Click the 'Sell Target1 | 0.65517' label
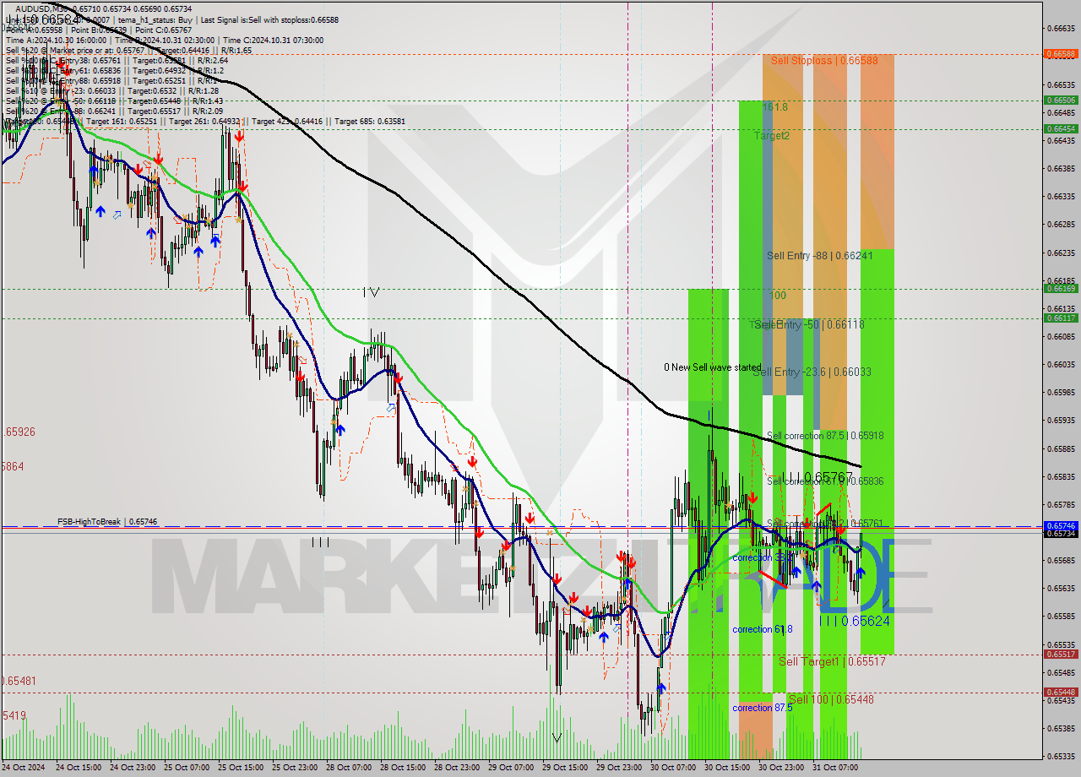 coord(832,661)
